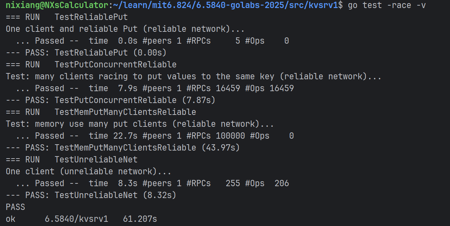Click the PASS: TestReliablePut result line
Screen dimensions: 450x226
(86, 53)
